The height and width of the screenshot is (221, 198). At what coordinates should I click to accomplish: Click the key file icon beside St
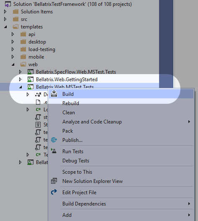pos(38,125)
